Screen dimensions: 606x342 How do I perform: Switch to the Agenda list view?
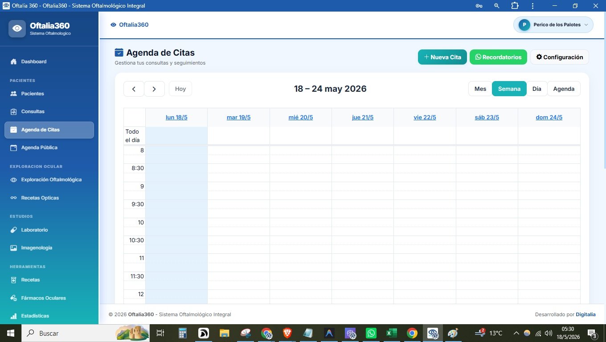(564, 89)
